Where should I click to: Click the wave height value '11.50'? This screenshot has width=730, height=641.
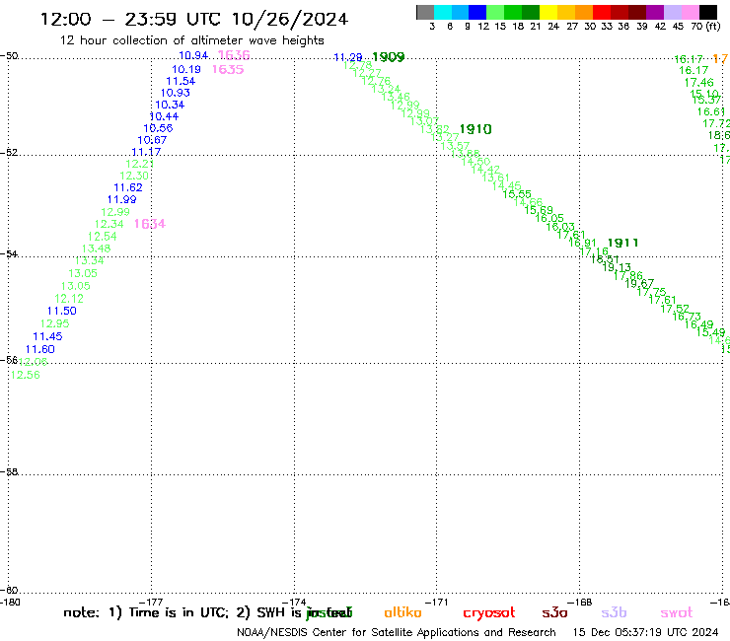tap(62, 311)
